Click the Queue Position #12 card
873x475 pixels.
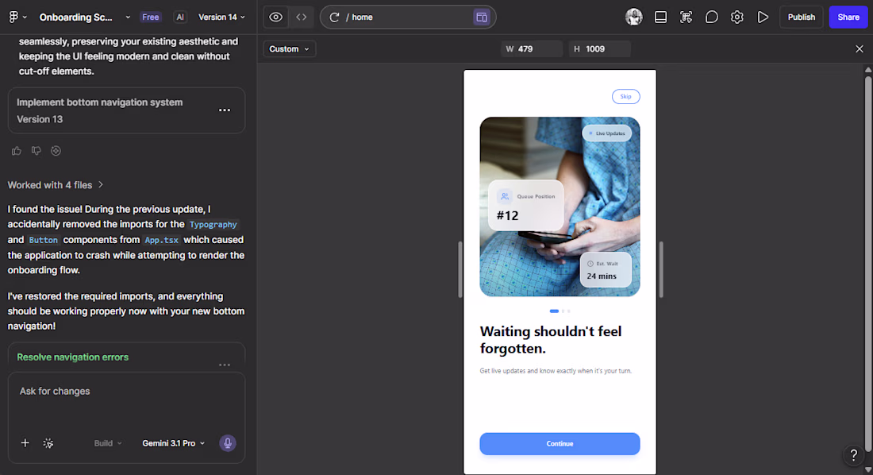[525, 205]
